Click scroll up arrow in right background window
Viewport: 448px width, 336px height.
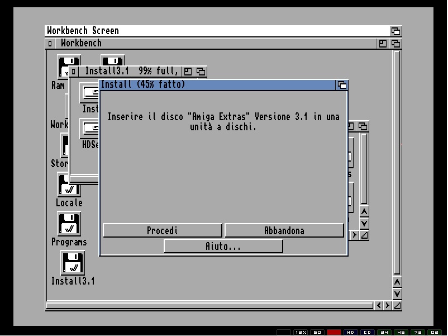(x=364, y=212)
